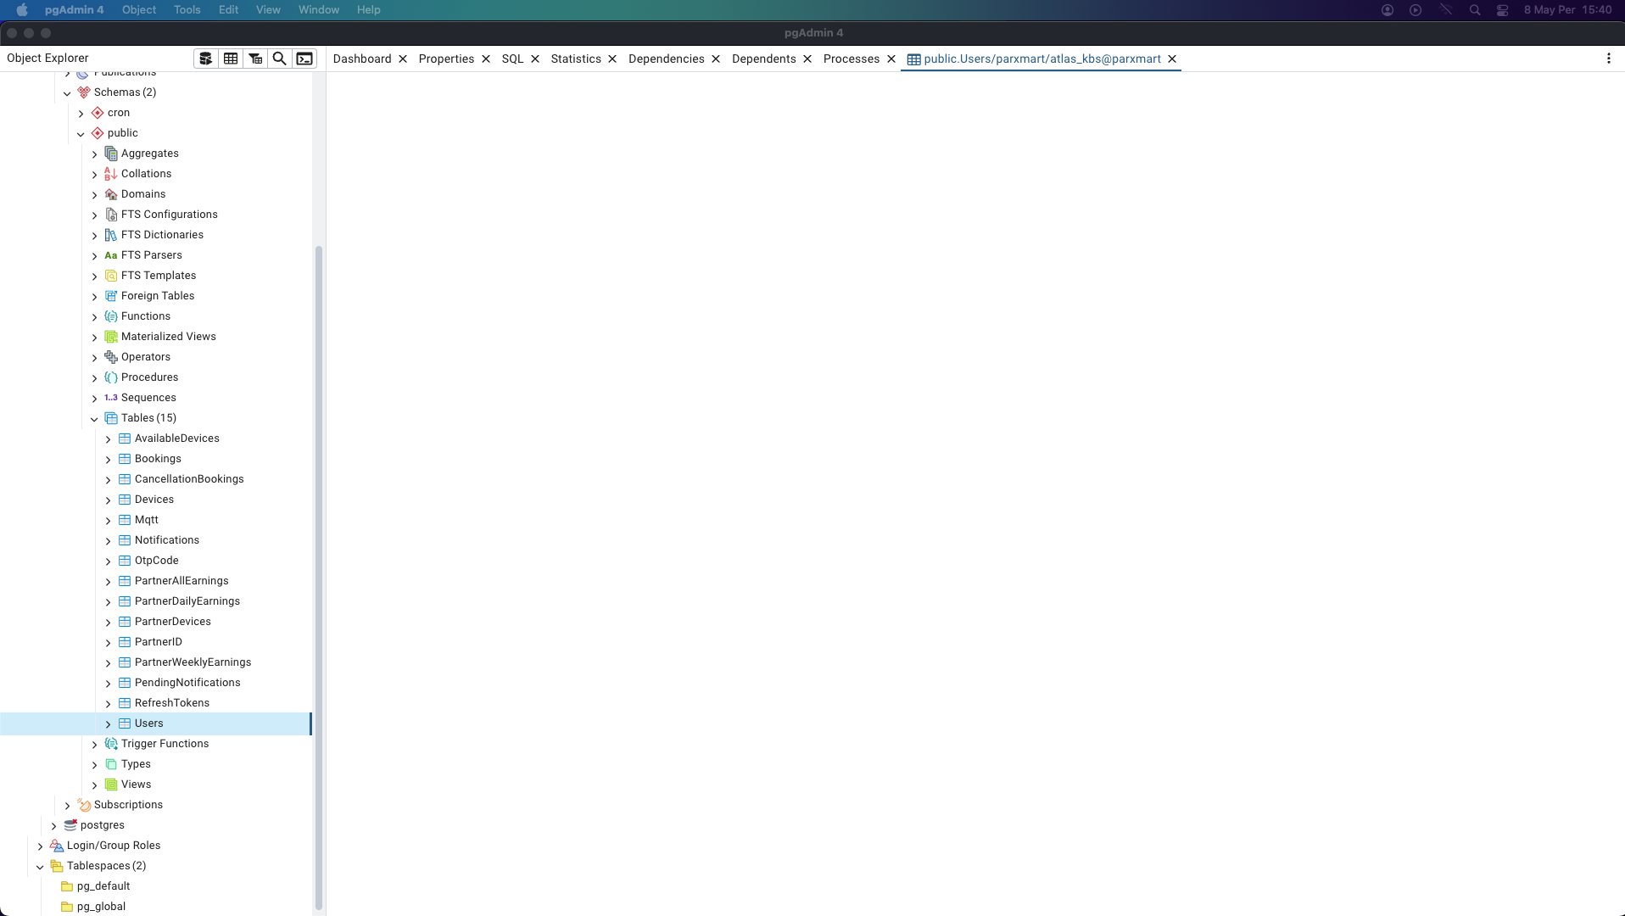Collapse the Tables (15) node

[x=94, y=418]
